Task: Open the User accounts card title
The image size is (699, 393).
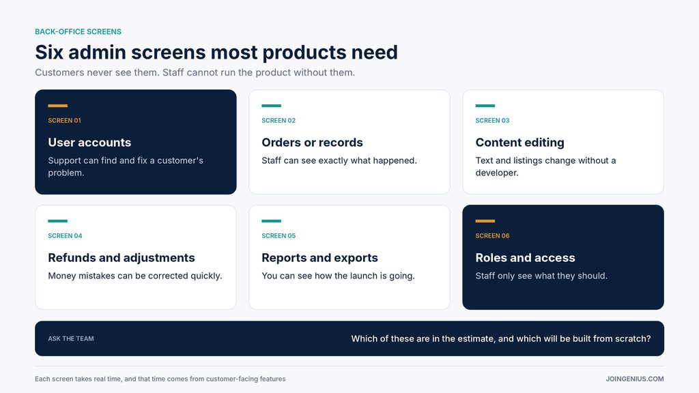Action: click(x=89, y=143)
